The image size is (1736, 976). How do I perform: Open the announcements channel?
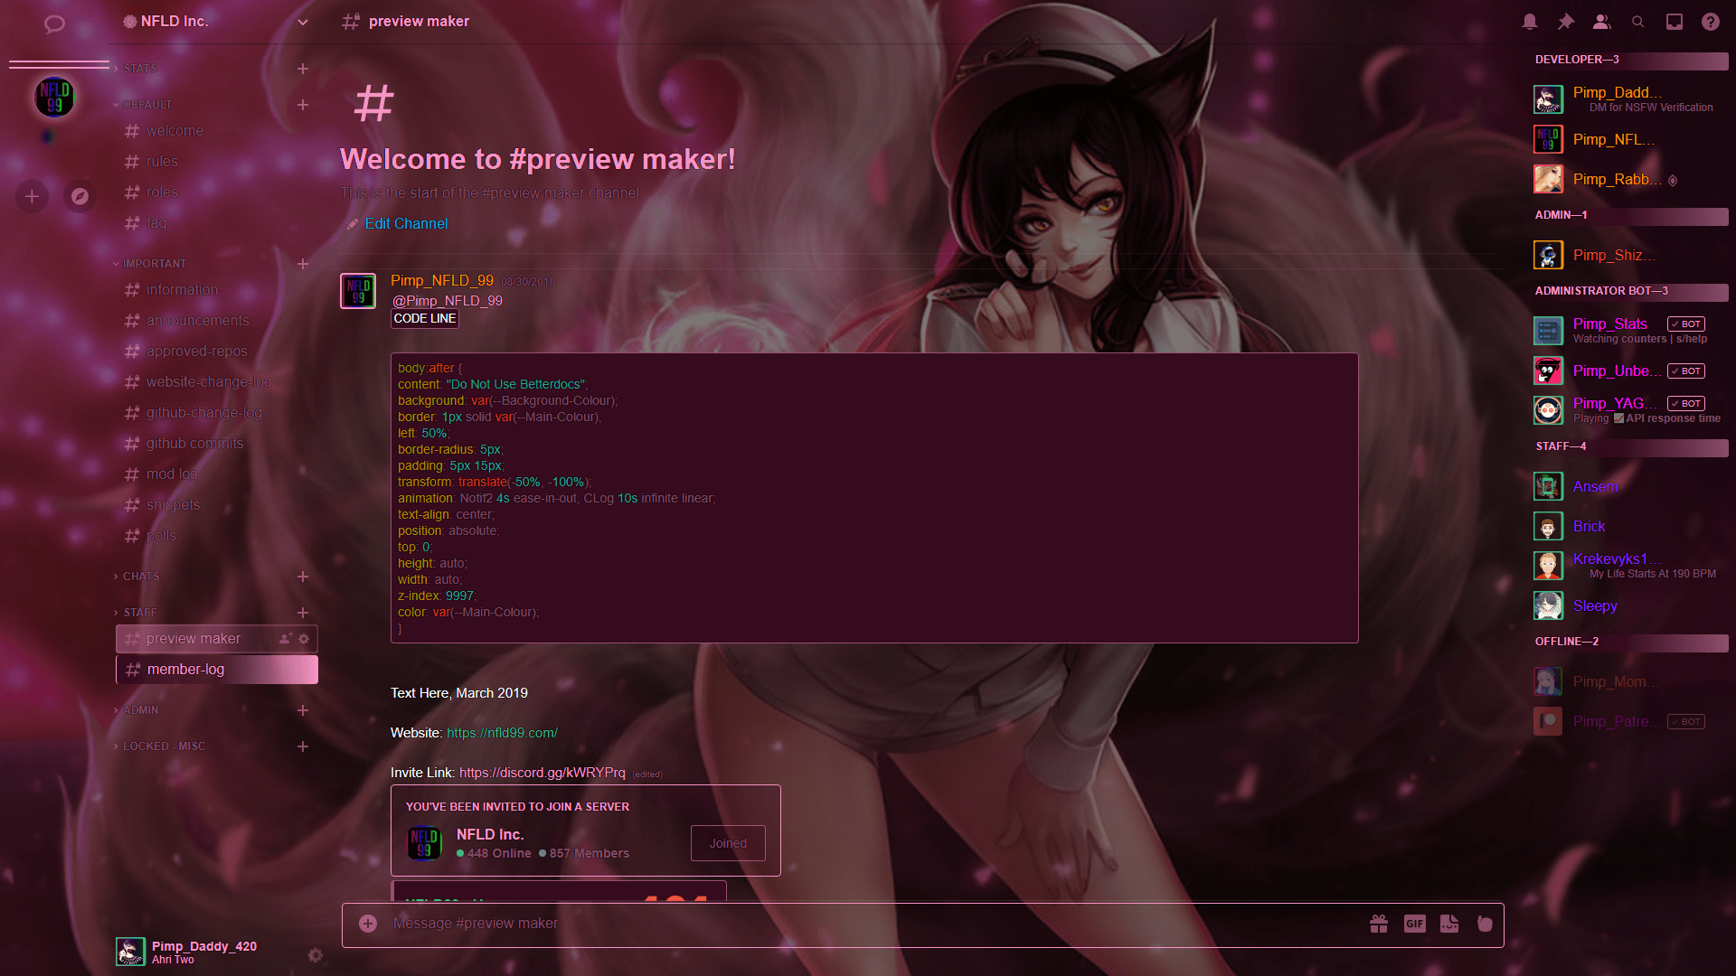(197, 321)
